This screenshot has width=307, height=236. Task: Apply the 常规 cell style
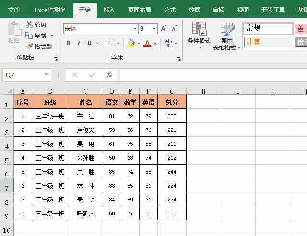[x=268, y=28]
